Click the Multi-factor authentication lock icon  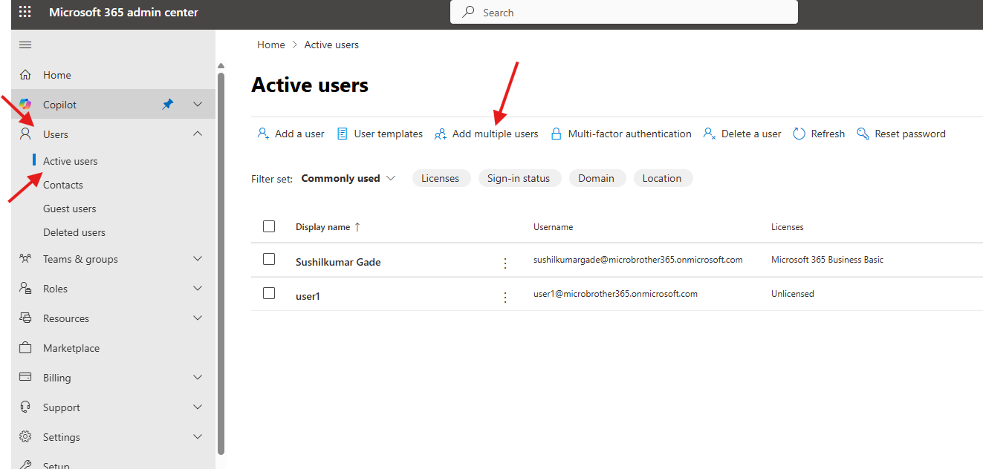(556, 134)
